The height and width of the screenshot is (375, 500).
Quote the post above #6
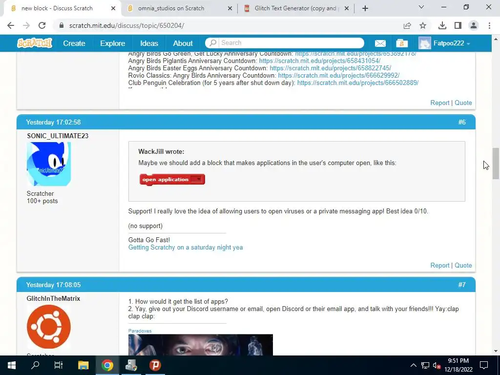[x=463, y=103]
